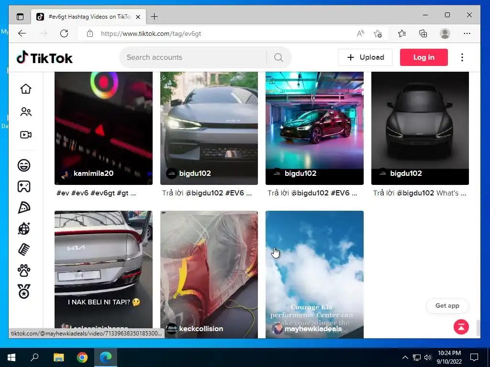Screen dimensions: 490x367
Task: Click the address bar URL
Action: (x=151, y=33)
